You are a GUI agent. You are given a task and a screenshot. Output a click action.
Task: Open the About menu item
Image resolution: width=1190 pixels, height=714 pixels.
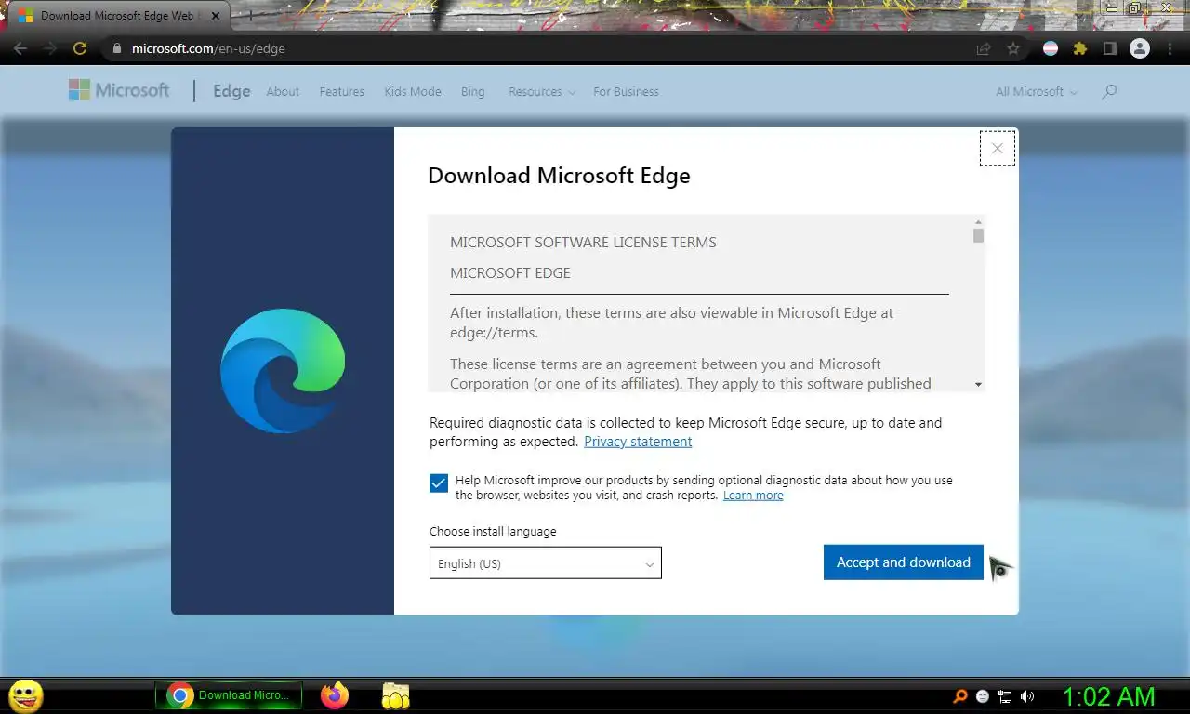coord(283,91)
